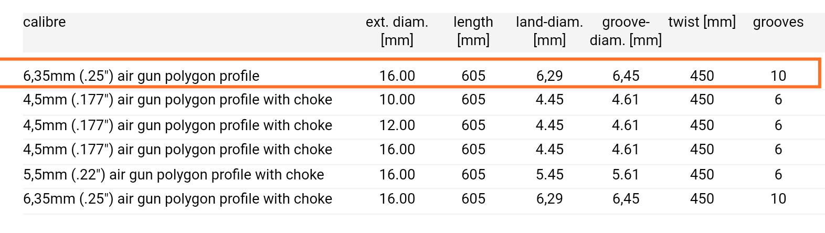Click the grooves value 10 in highlighted row
Viewport: 825px width, 233px height.
coord(778,76)
